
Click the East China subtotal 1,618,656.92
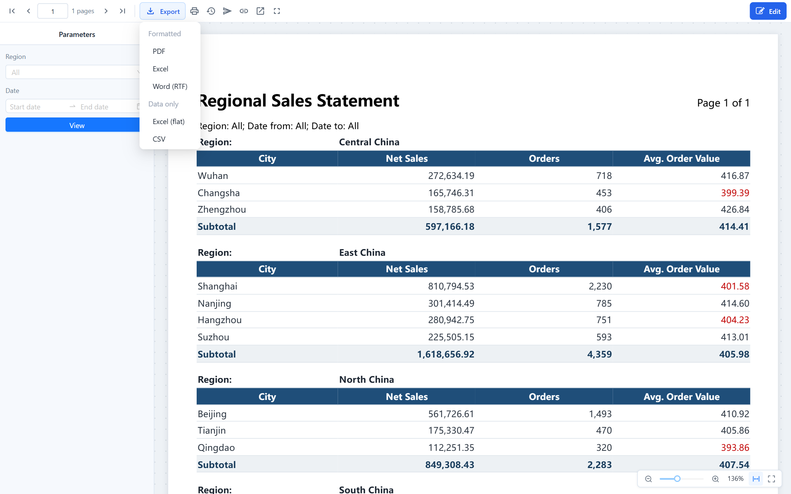tap(446, 354)
